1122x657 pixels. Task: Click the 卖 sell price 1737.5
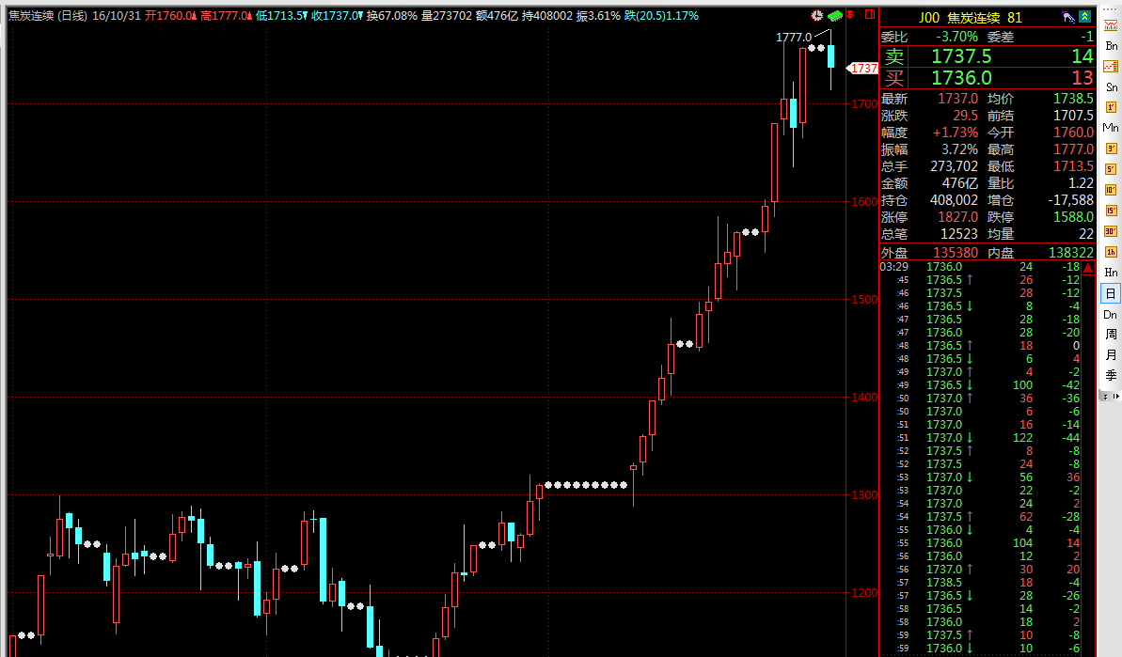point(961,56)
